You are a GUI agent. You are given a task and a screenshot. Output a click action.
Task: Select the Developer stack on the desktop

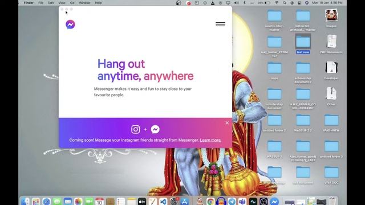[x=331, y=71]
